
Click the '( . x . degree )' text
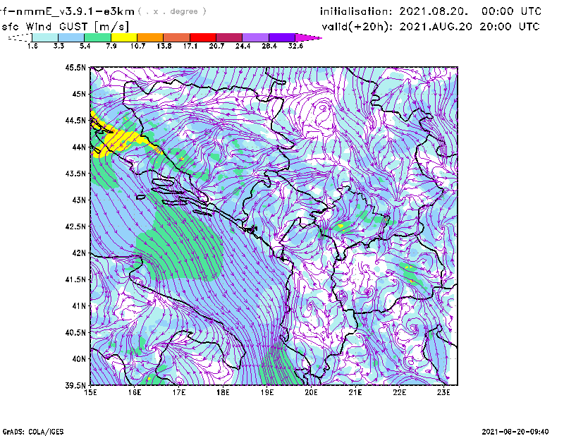(172, 11)
